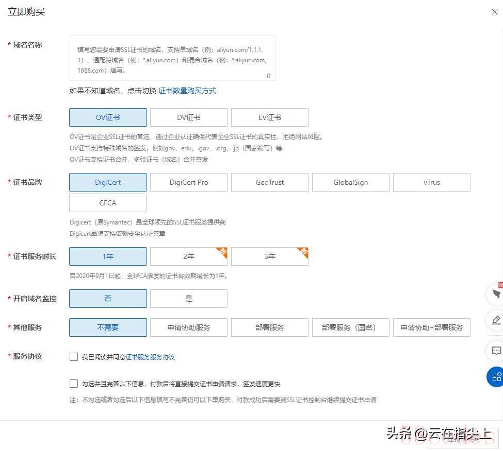Select 否 for domain monitoring

[x=108, y=299]
